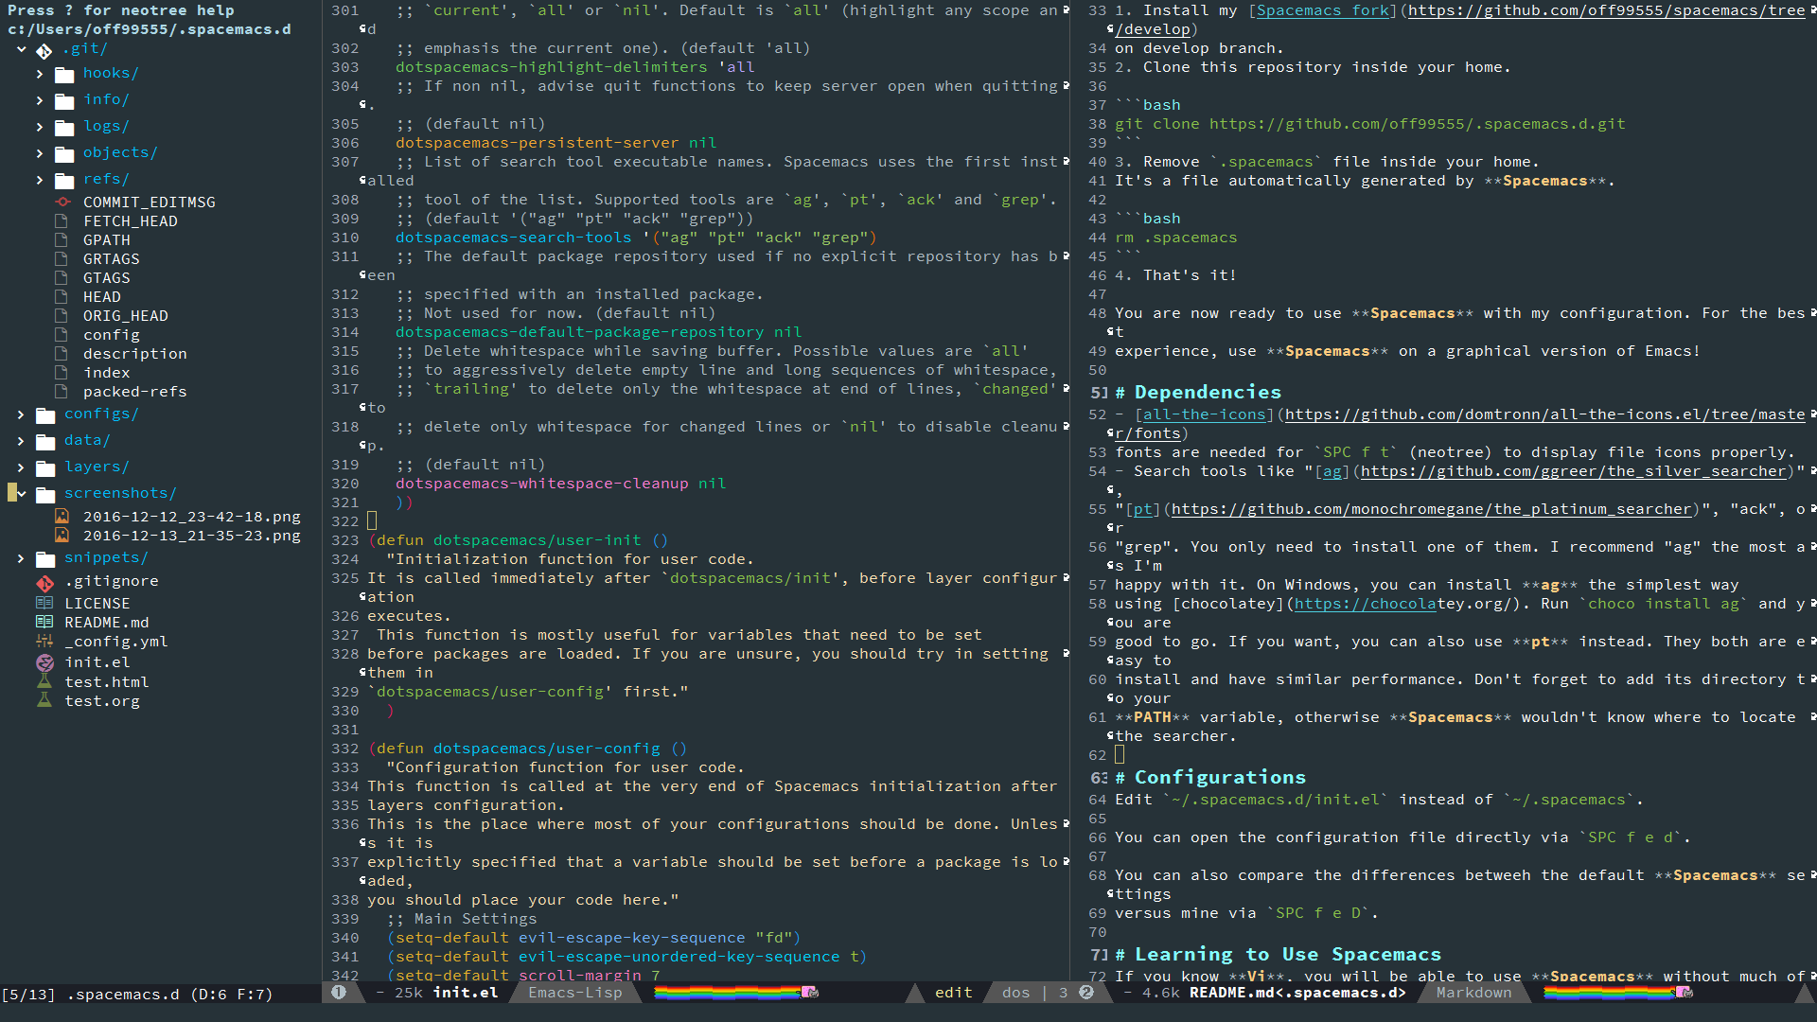Open the Spacemacs fork link

[x=1322, y=10]
